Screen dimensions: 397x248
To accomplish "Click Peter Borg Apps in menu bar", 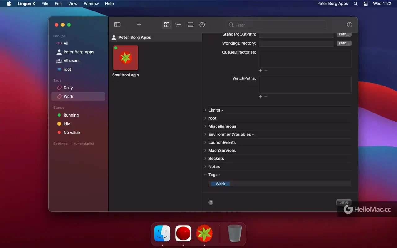I will click(x=332, y=4).
